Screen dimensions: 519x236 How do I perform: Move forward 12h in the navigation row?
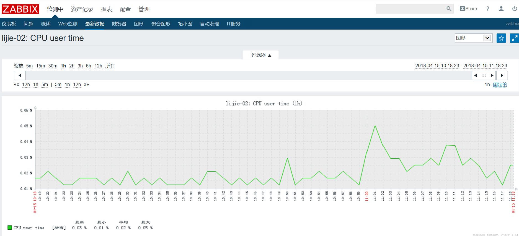tap(77, 84)
